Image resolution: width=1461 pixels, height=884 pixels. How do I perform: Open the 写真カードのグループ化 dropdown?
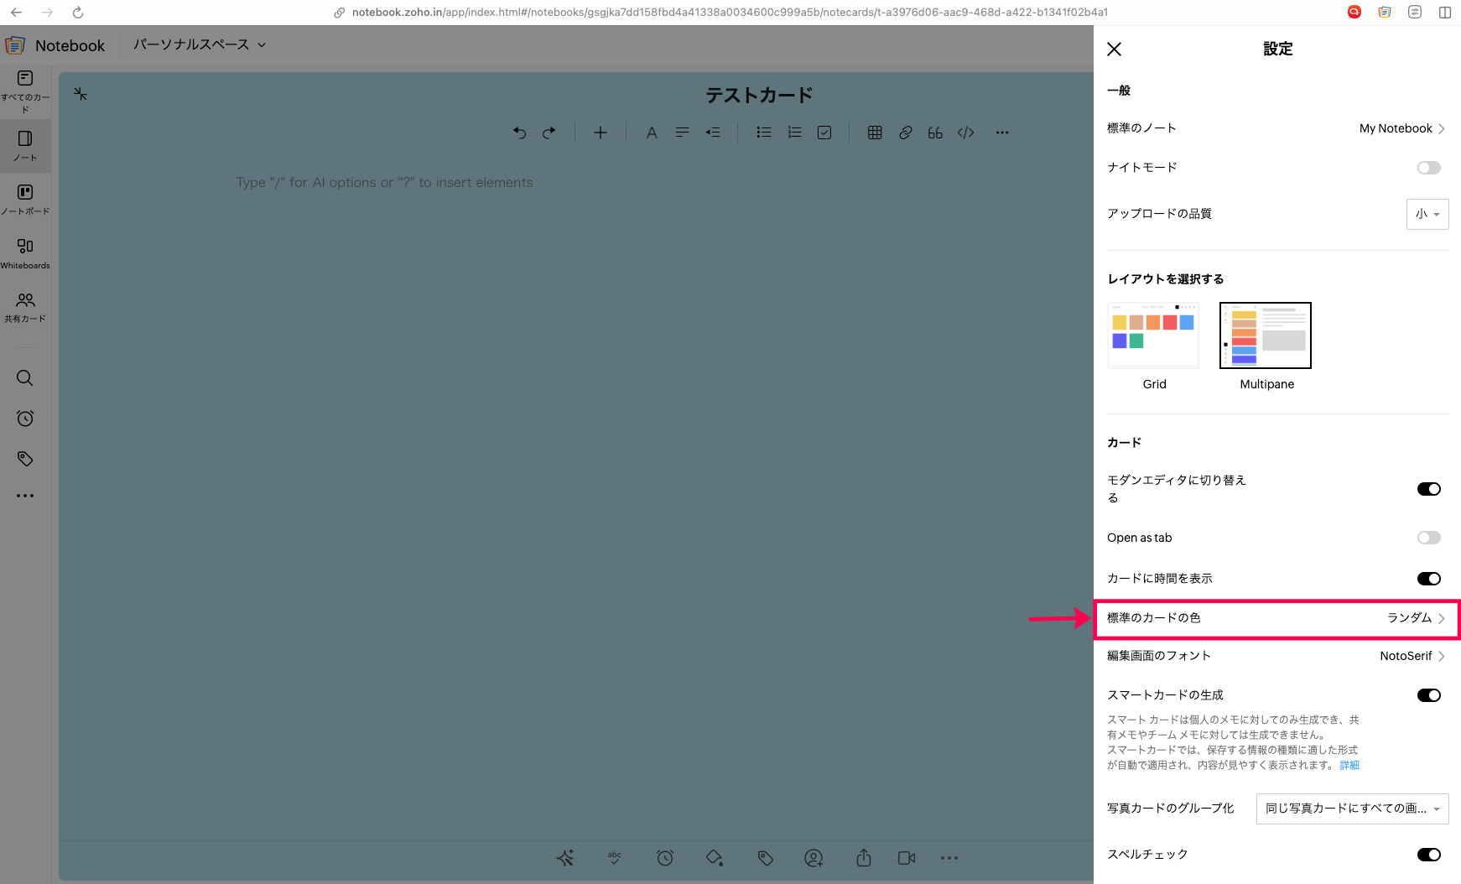(1352, 809)
